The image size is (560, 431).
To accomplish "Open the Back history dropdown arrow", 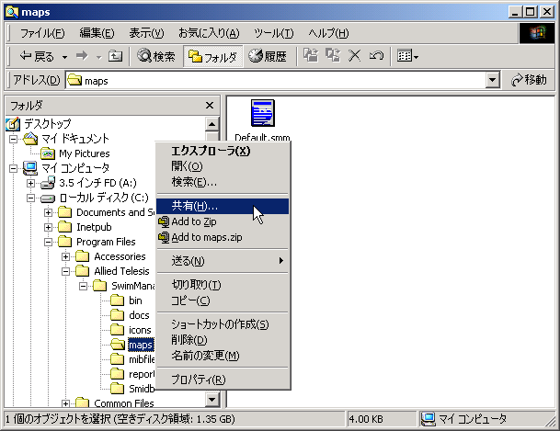I will point(64,57).
